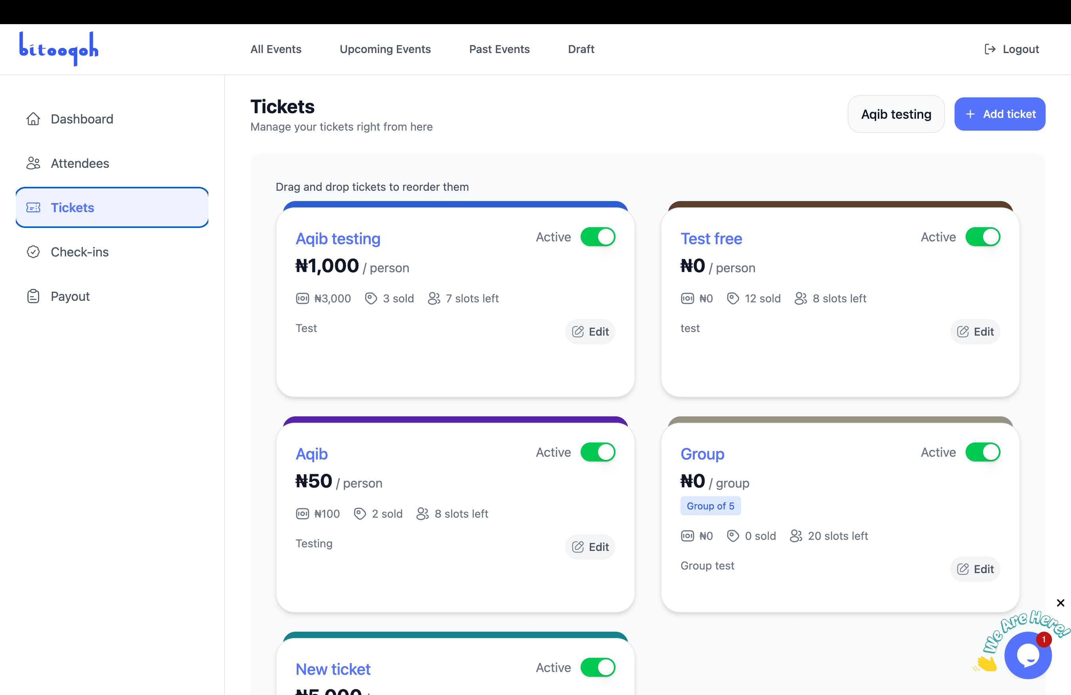Click the Aqib ticket title link
Image resolution: width=1071 pixels, height=695 pixels.
pos(311,454)
